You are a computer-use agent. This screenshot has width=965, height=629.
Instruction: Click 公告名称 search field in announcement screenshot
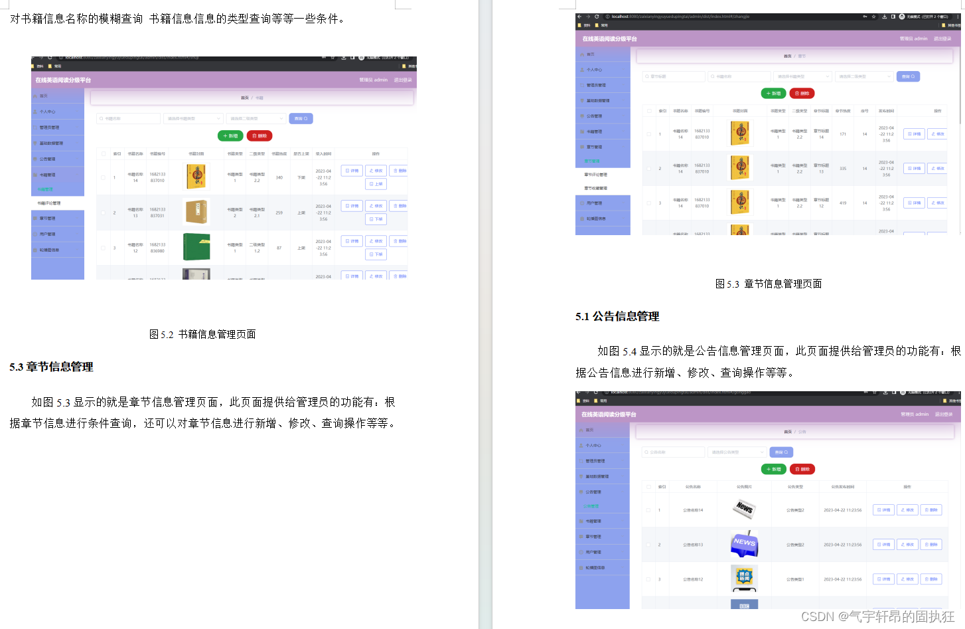pyautogui.click(x=673, y=452)
